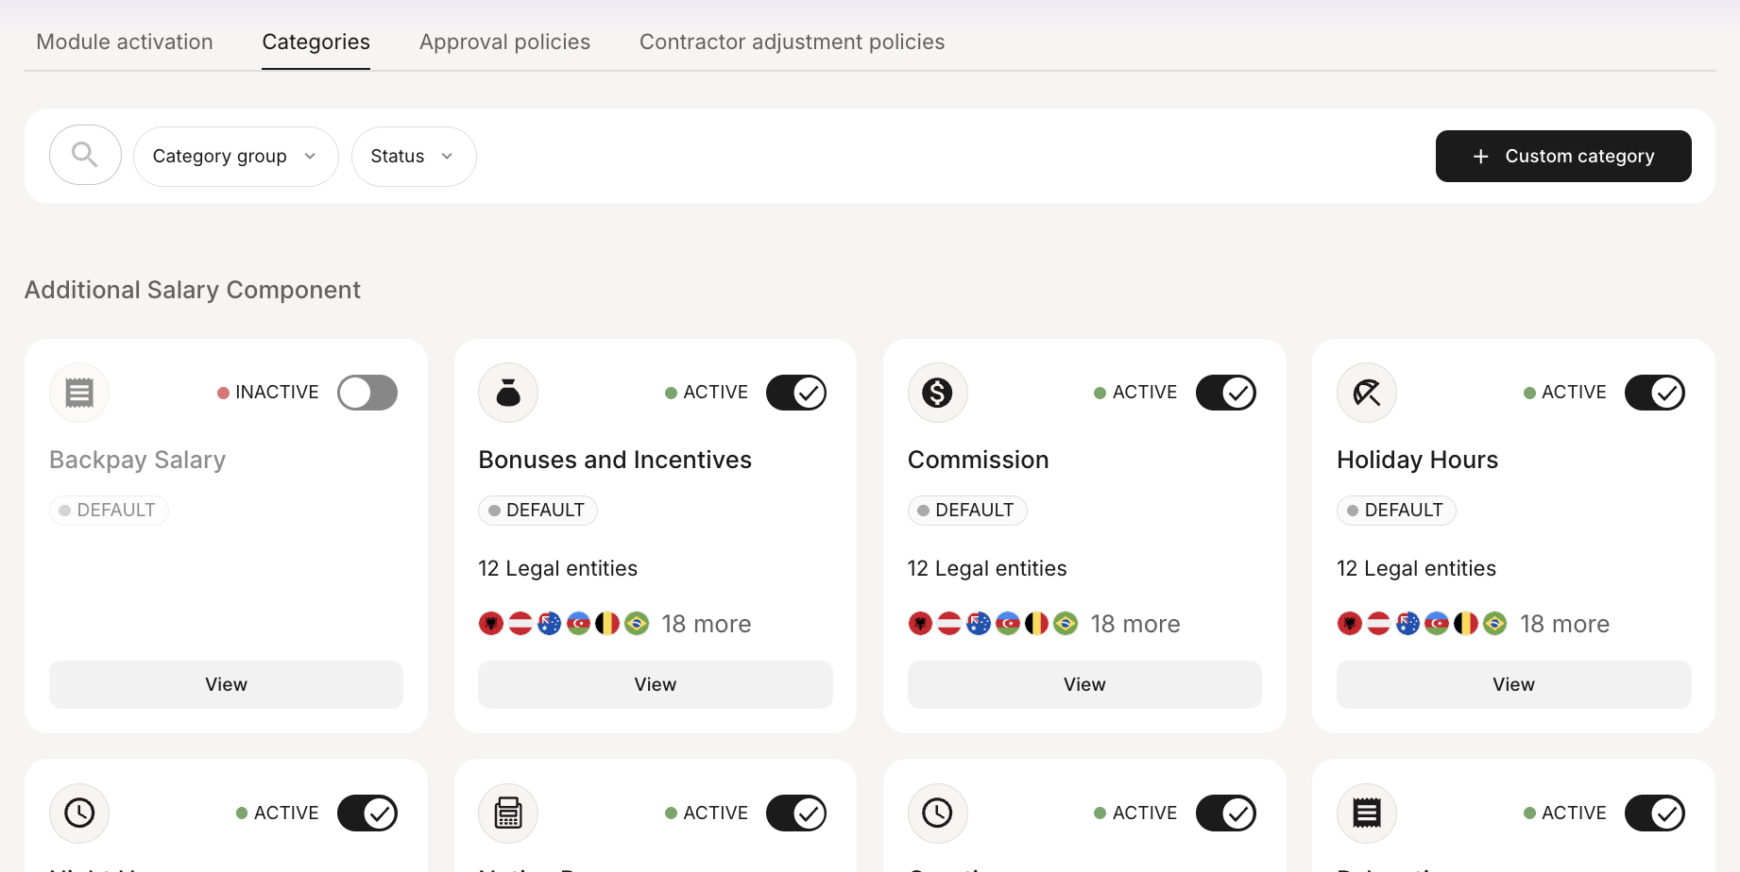This screenshot has height=872, width=1740.
Task: Click the Commission card title
Action: pos(978,460)
